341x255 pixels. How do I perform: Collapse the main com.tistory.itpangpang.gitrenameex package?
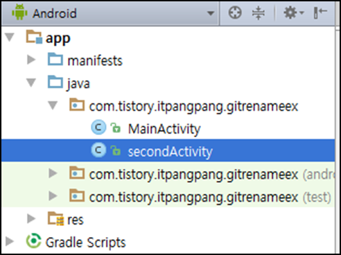(x=53, y=105)
